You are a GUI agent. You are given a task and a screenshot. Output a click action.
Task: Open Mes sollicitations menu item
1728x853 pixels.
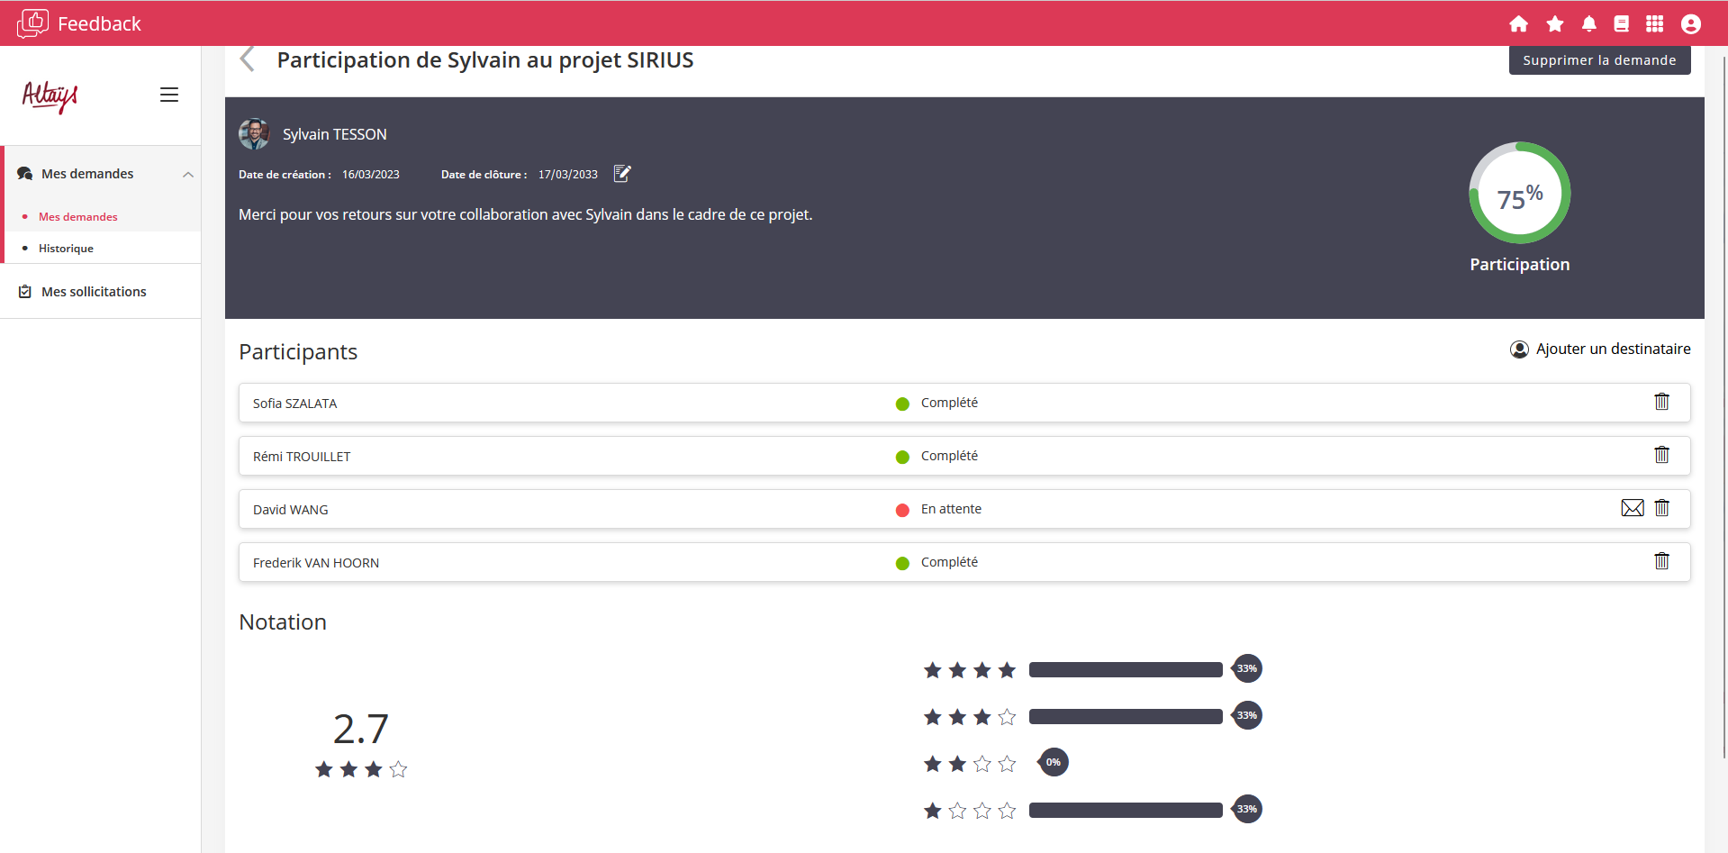click(x=94, y=292)
